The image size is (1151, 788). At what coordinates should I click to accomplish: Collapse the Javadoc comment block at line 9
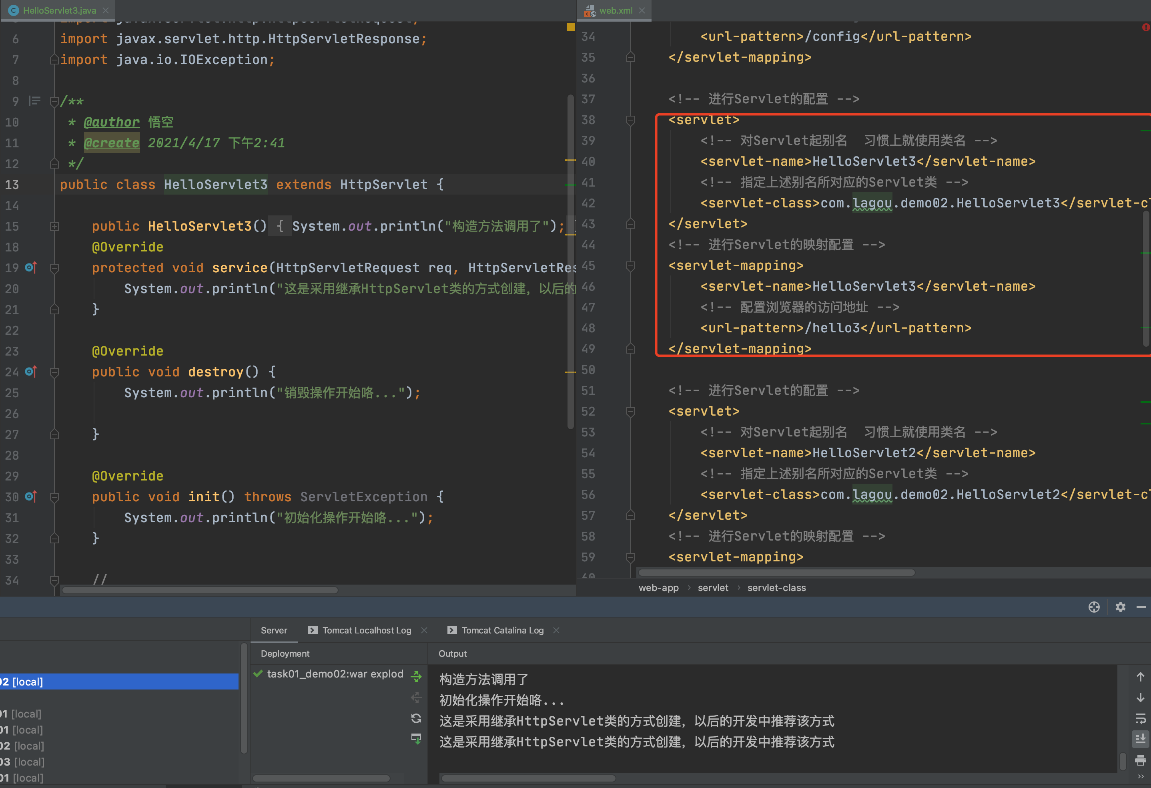coord(54,102)
